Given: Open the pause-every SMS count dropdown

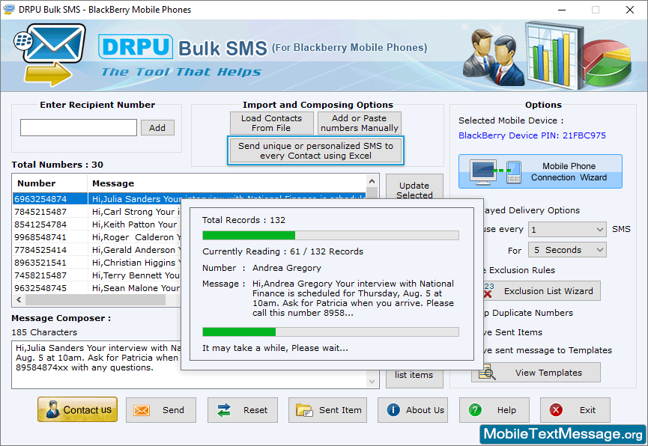Looking at the screenshot, I should point(567,230).
